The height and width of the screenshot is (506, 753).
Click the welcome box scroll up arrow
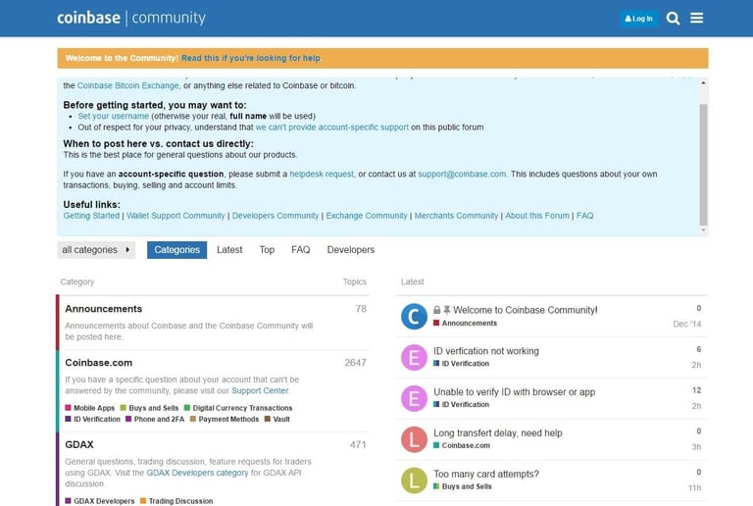[703, 83]
